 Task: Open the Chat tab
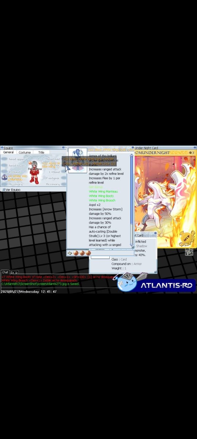[x=5, y=272]
